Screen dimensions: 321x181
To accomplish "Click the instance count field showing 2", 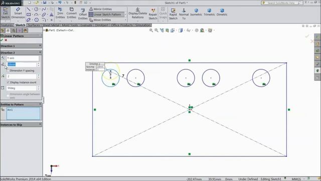I will tap(22, 76).
